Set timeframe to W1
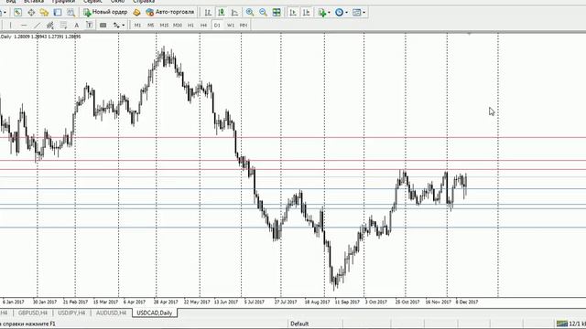The image size is (586, 329). point(231,25)
